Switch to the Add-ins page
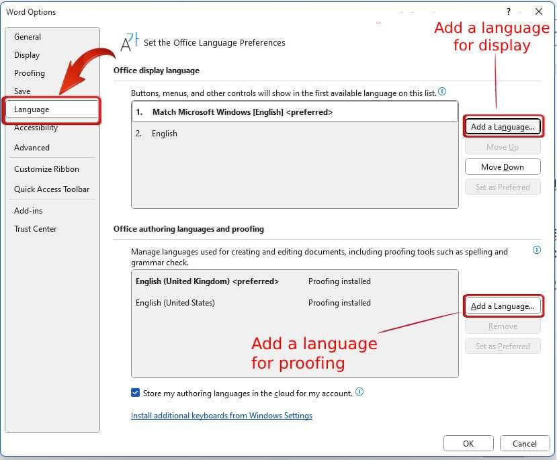 point(28,210)
